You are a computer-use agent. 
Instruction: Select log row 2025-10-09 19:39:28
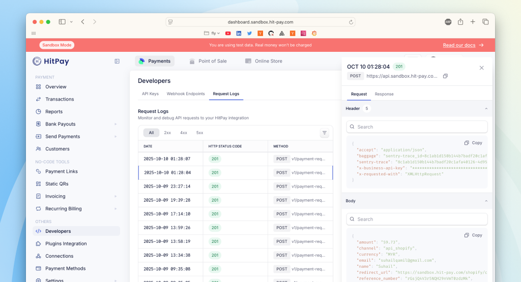(236, 200)
